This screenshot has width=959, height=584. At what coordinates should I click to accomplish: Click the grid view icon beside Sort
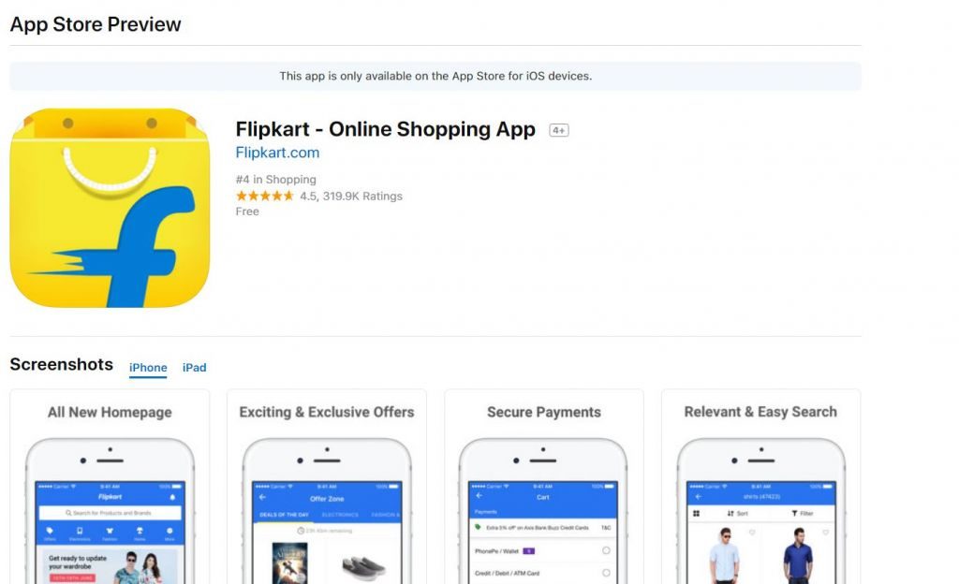pyautogui.click(x=696, y=513)
